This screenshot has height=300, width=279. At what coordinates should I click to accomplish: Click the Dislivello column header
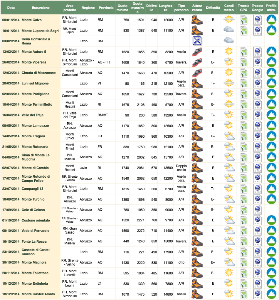(151, 8)
